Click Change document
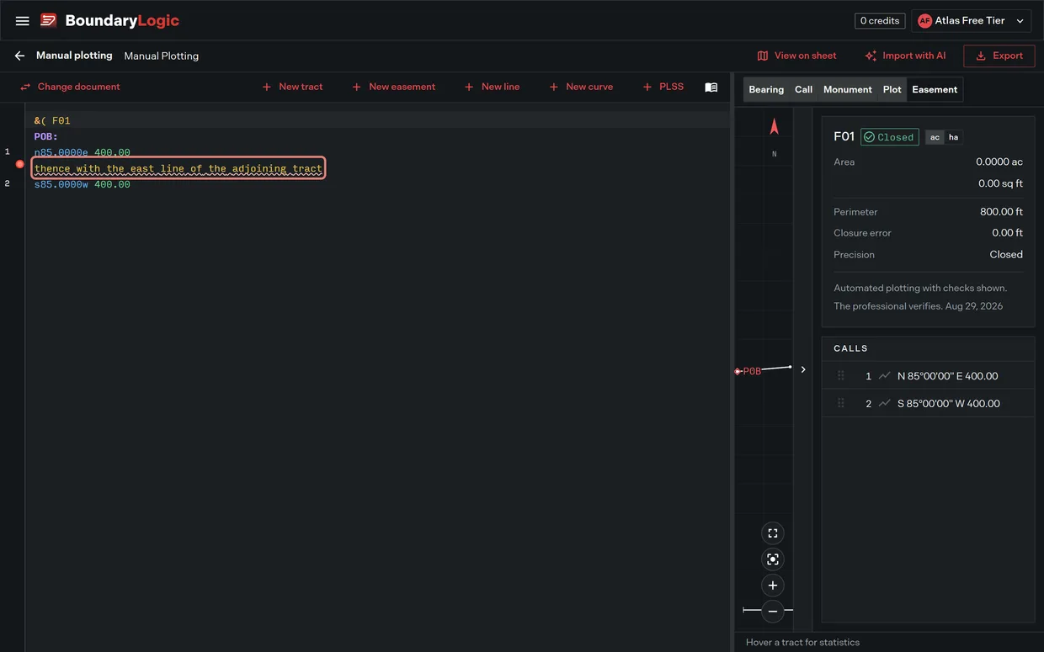The height and width of the screenshot is (652, 1044). tap(70, 87)
